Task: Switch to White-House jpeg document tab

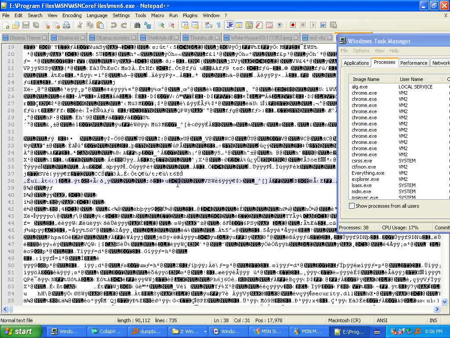Action: [261, 38]
